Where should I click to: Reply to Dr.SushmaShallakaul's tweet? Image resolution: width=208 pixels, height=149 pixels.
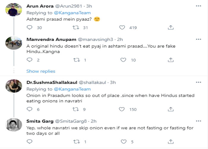(x=29, y=109)
